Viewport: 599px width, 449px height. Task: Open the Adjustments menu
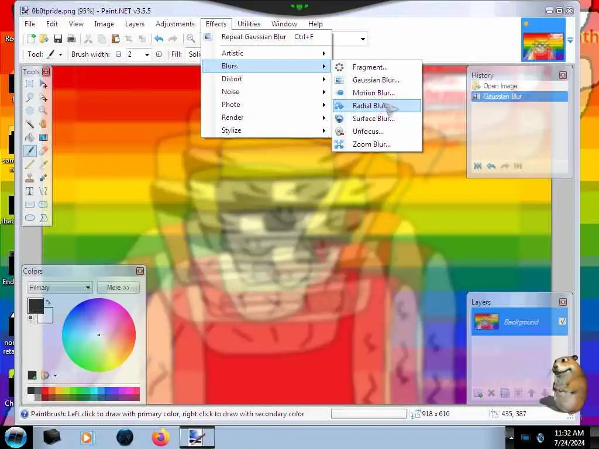click(x=175, y=23)
